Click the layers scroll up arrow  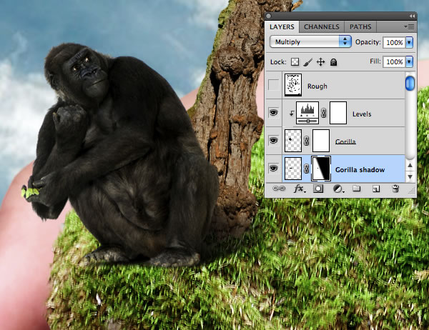[410, 165]
